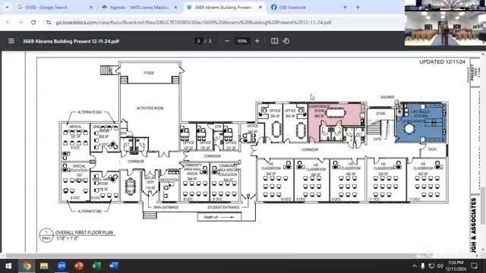Switch to the Agenda tab
This screenshot has width=486, height=273.
[139, 7]
